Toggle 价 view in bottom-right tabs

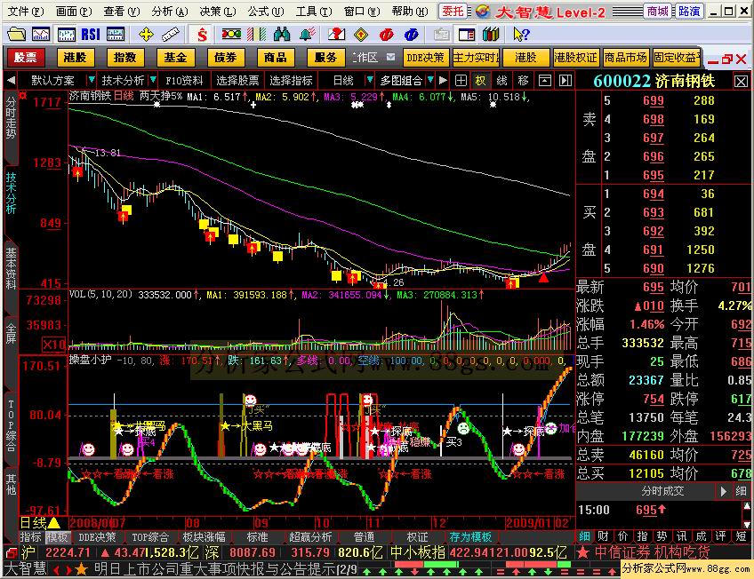coord(622,536)
